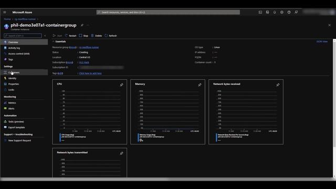Open the Directories and subscriptions filter icon

click(x=267, y=12)
